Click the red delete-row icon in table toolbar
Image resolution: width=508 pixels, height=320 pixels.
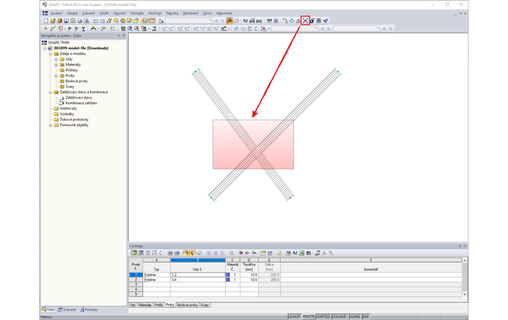click(241, 253)
